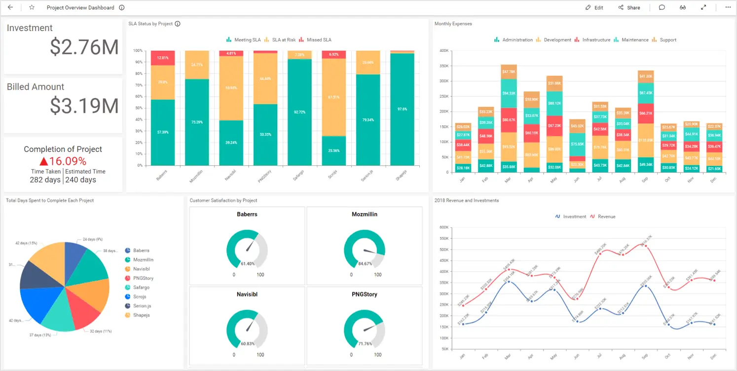This screenshot has height=371, width=737.
Task: Hide the Missed SLA series via its legend
Action: (x=318, y=40)
